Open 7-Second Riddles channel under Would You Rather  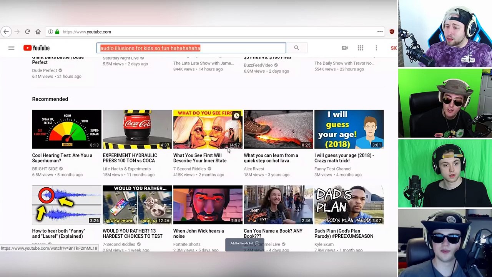(x=119, y=244)
